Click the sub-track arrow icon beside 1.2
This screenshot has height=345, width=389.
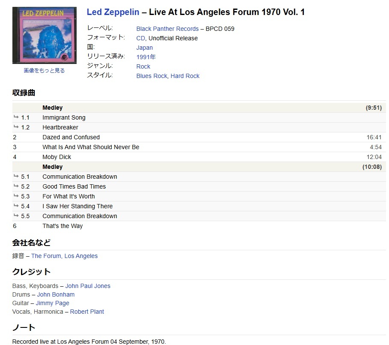[16, 127]
